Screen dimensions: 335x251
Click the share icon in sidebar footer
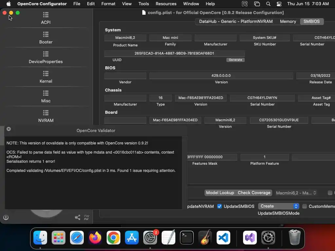pos(78,217)
